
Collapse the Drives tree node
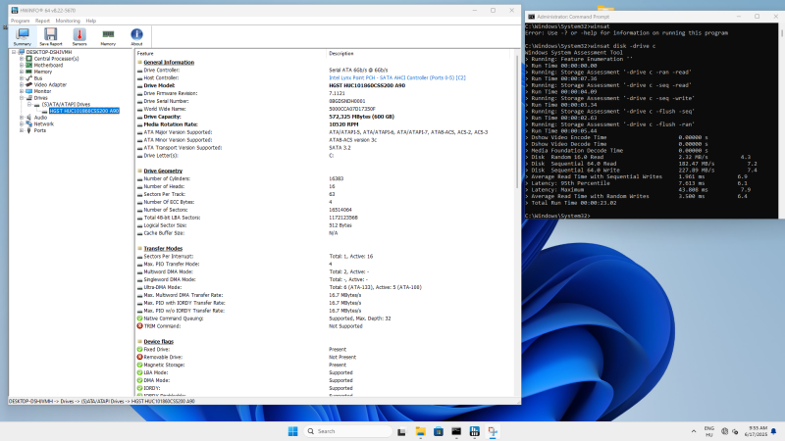[22, 97]
